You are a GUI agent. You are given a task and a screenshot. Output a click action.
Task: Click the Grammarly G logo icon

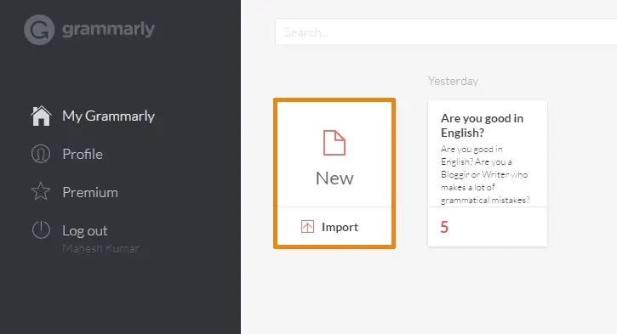(x=39, y=30)
